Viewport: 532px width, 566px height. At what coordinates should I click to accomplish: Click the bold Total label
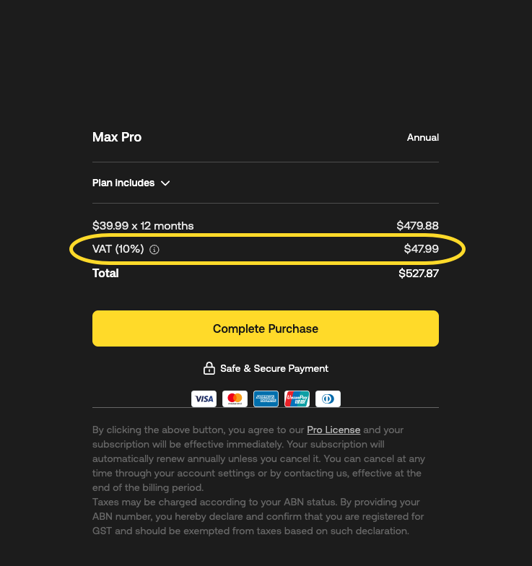[x=105, y=273]
